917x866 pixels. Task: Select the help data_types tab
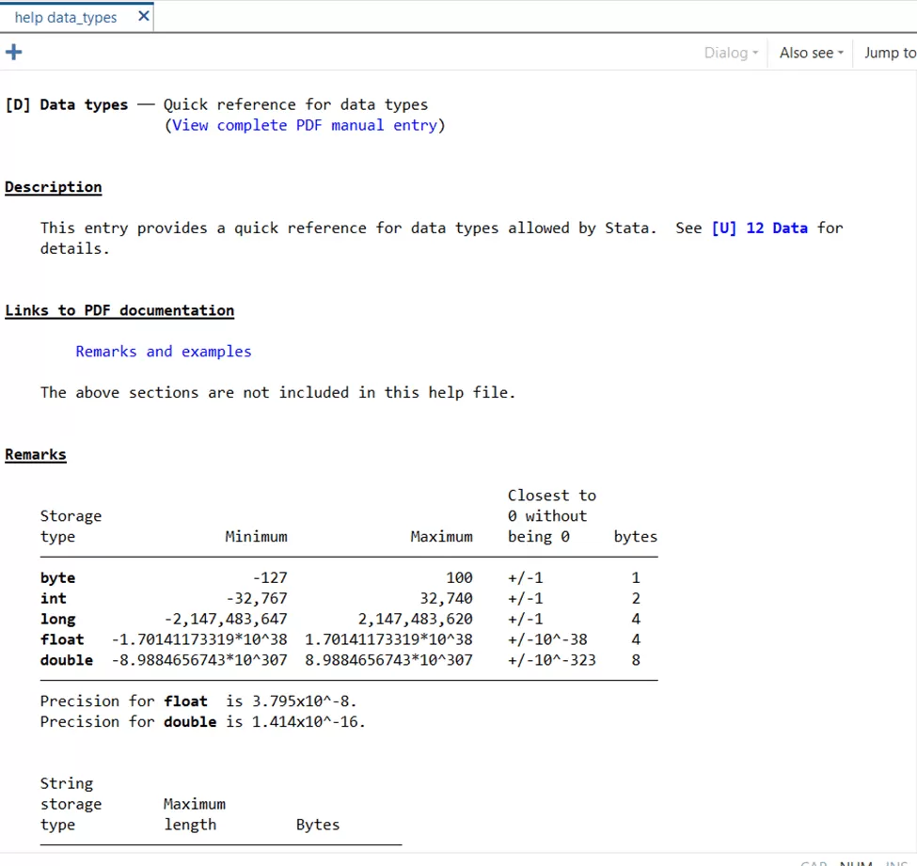click(66, 18)
